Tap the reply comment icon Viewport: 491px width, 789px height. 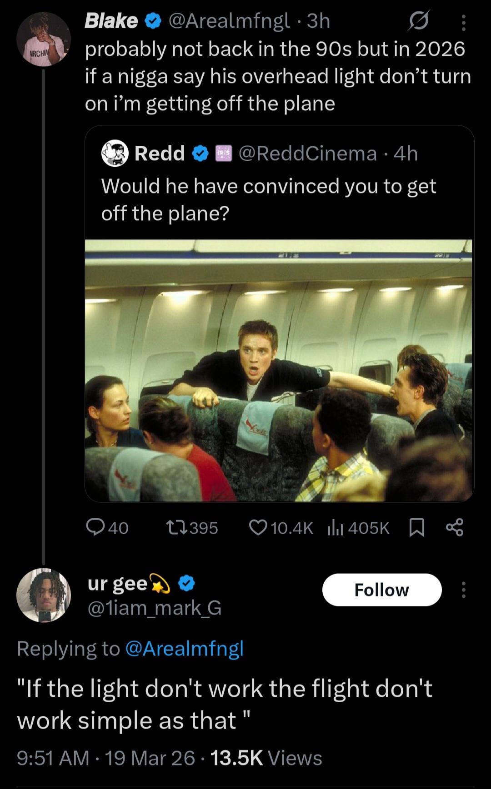(95, 527)
